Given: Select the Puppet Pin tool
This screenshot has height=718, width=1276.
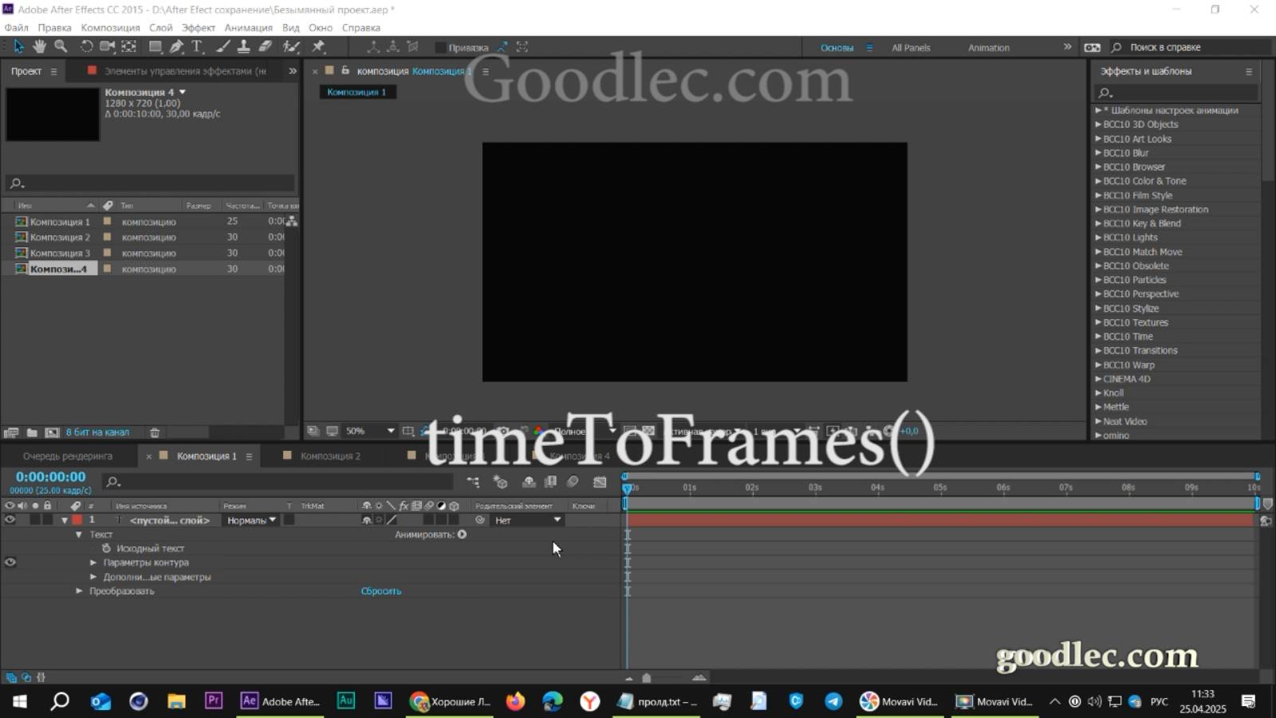Looking at the screenshot, I should (x=317, y=46).
